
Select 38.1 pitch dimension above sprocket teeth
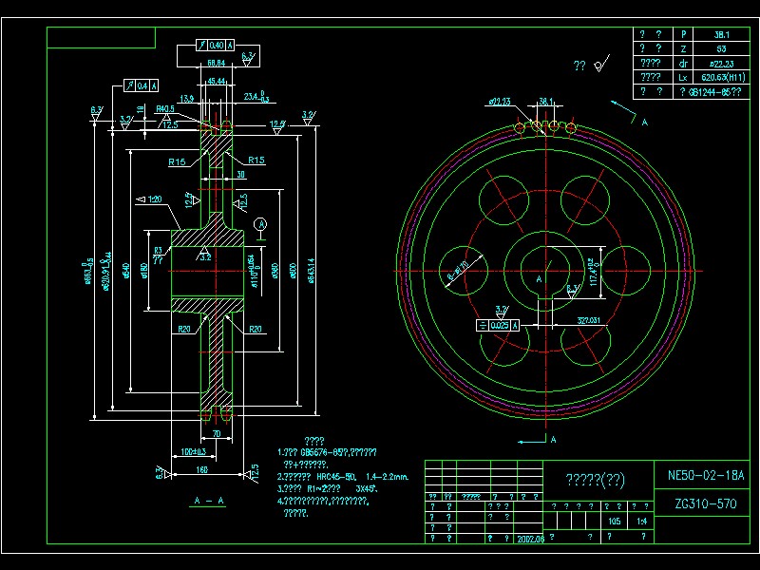pos(545,102)
